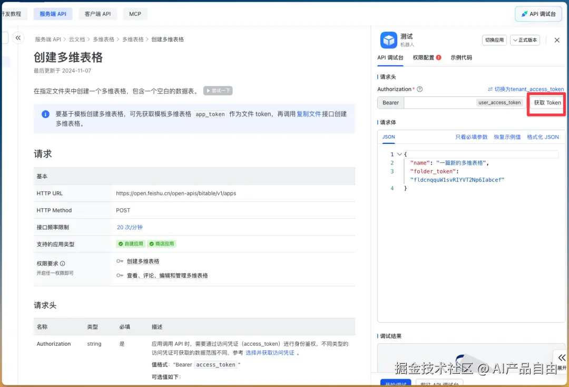Click the 服务端 API breadcrumb
569x387 pixels.
click(x=48, y=39)
